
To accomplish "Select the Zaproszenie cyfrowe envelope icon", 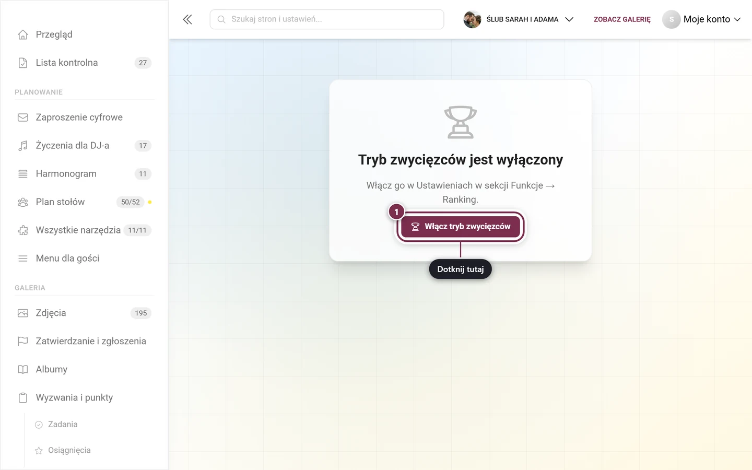I will pos(23,118).
